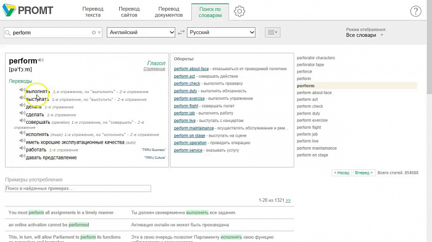Open perform live phrase link
This screenshot has height=242, width=432.
click(185, 121)
